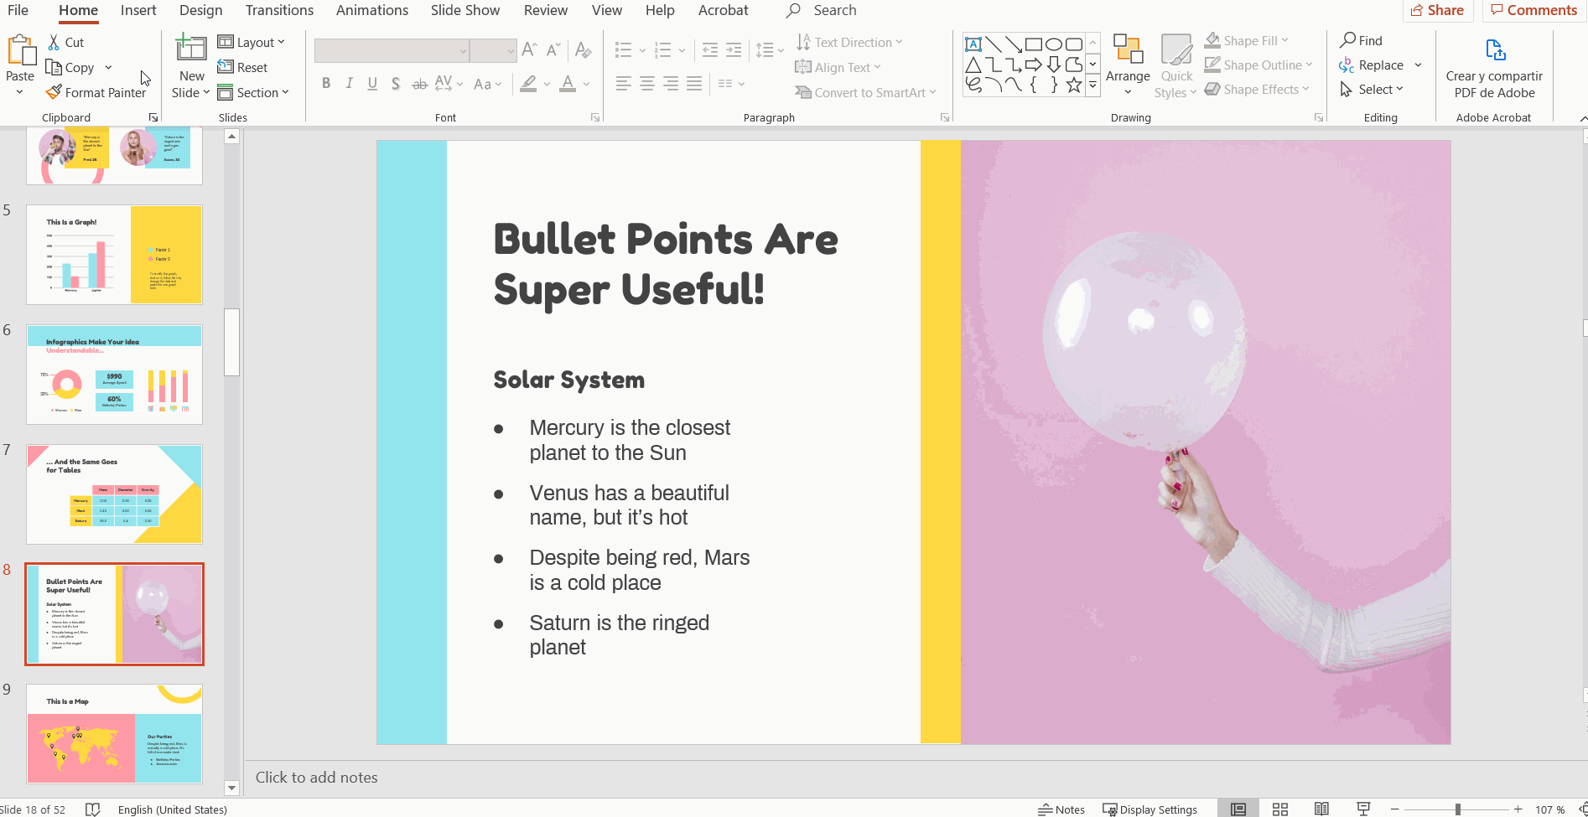The width and height of the screenshot is (1588, 817).
Task: Select slide 6 infographics thumbnail
Action: (114, 374)
